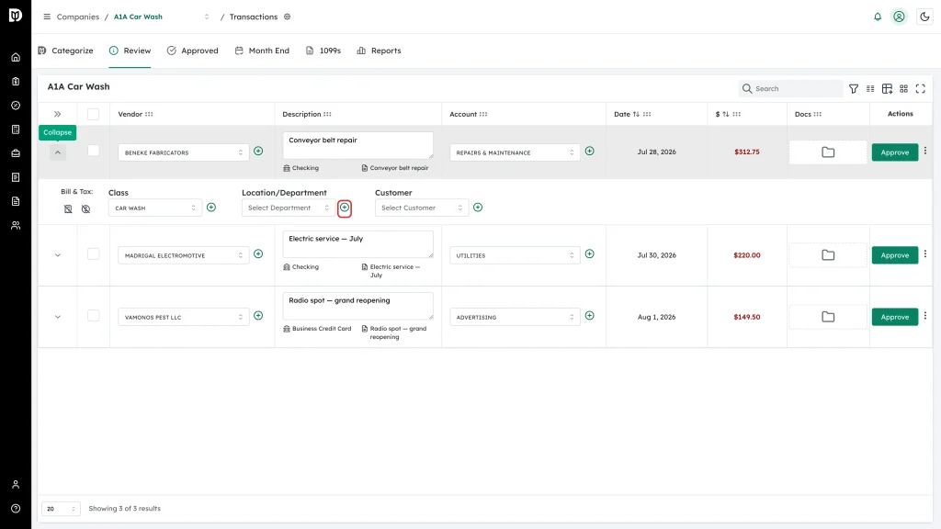Screen dimensions: 941x529
Task: Click the help question mark icon
Action: 16,509
